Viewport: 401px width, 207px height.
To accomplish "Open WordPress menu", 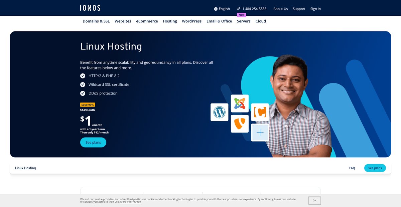I will coord(192,21).
